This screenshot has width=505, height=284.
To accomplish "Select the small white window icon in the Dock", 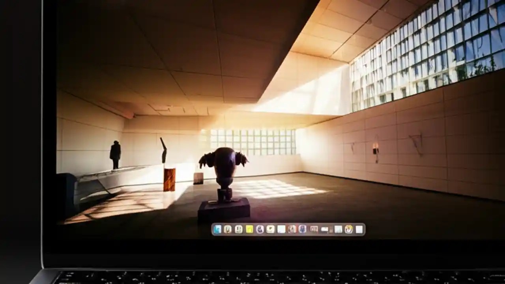I will (324, 230).
